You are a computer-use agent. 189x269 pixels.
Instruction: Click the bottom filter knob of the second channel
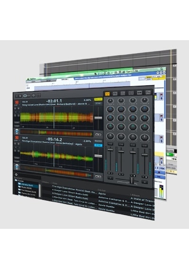coord(121,136)
